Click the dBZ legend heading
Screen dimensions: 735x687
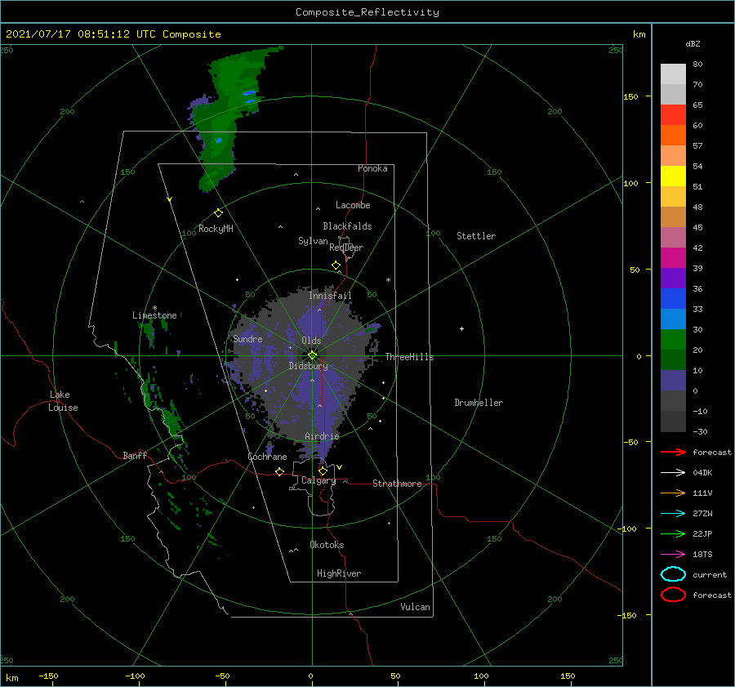tap(693, 44)
